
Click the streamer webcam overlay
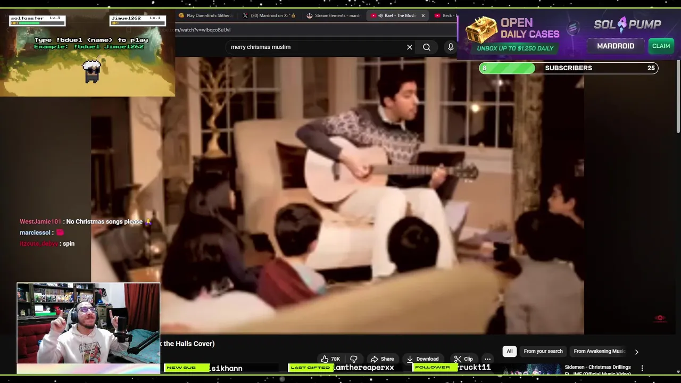[x=88, y=323]
